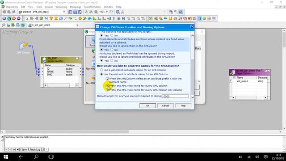Select the NAME port row in SQ_EMP
The image size is (286, 161).
click(x=61, y=72)
